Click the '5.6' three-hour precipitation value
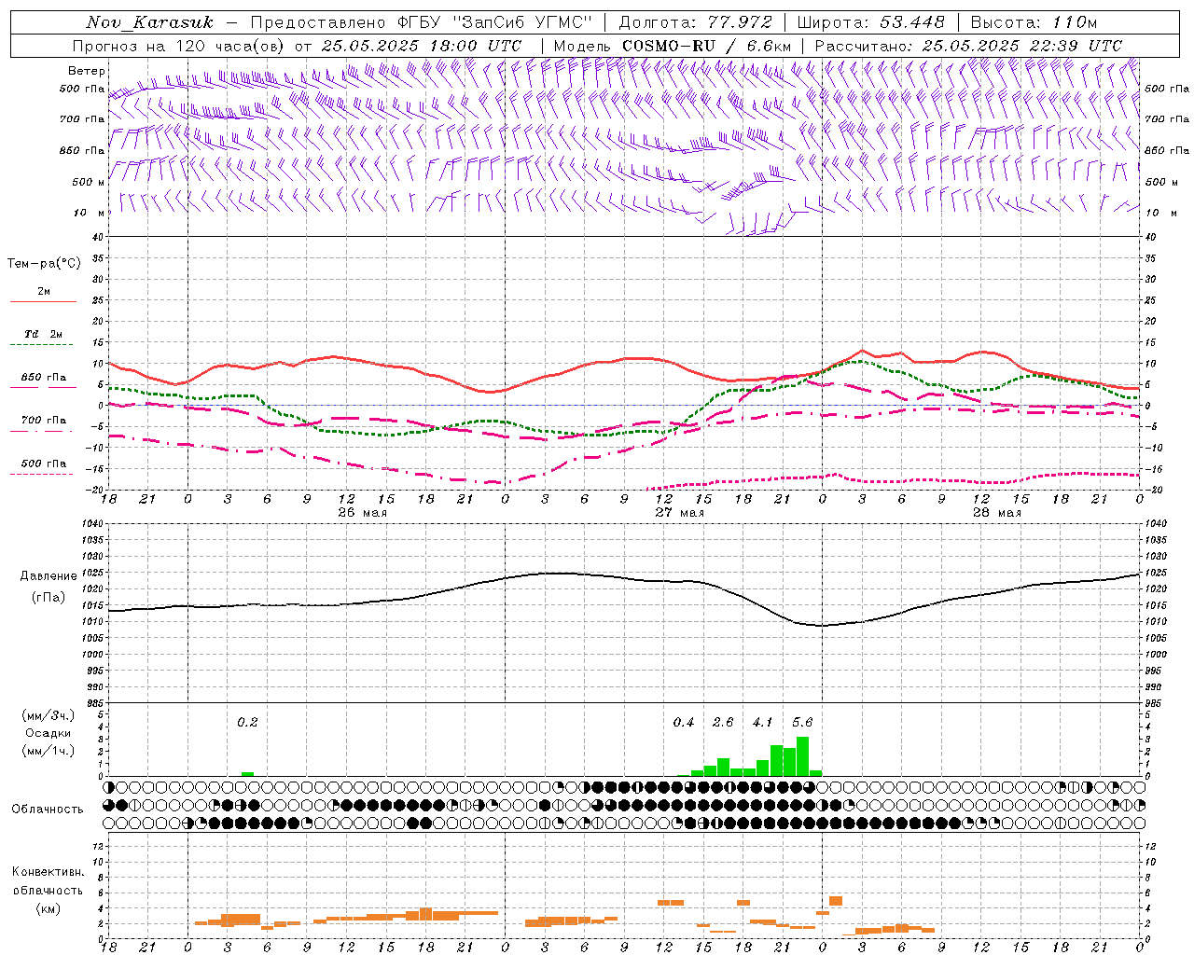The height and width of the screenshot is (955, 1194). pyautogui.click(x=802, y=723)
